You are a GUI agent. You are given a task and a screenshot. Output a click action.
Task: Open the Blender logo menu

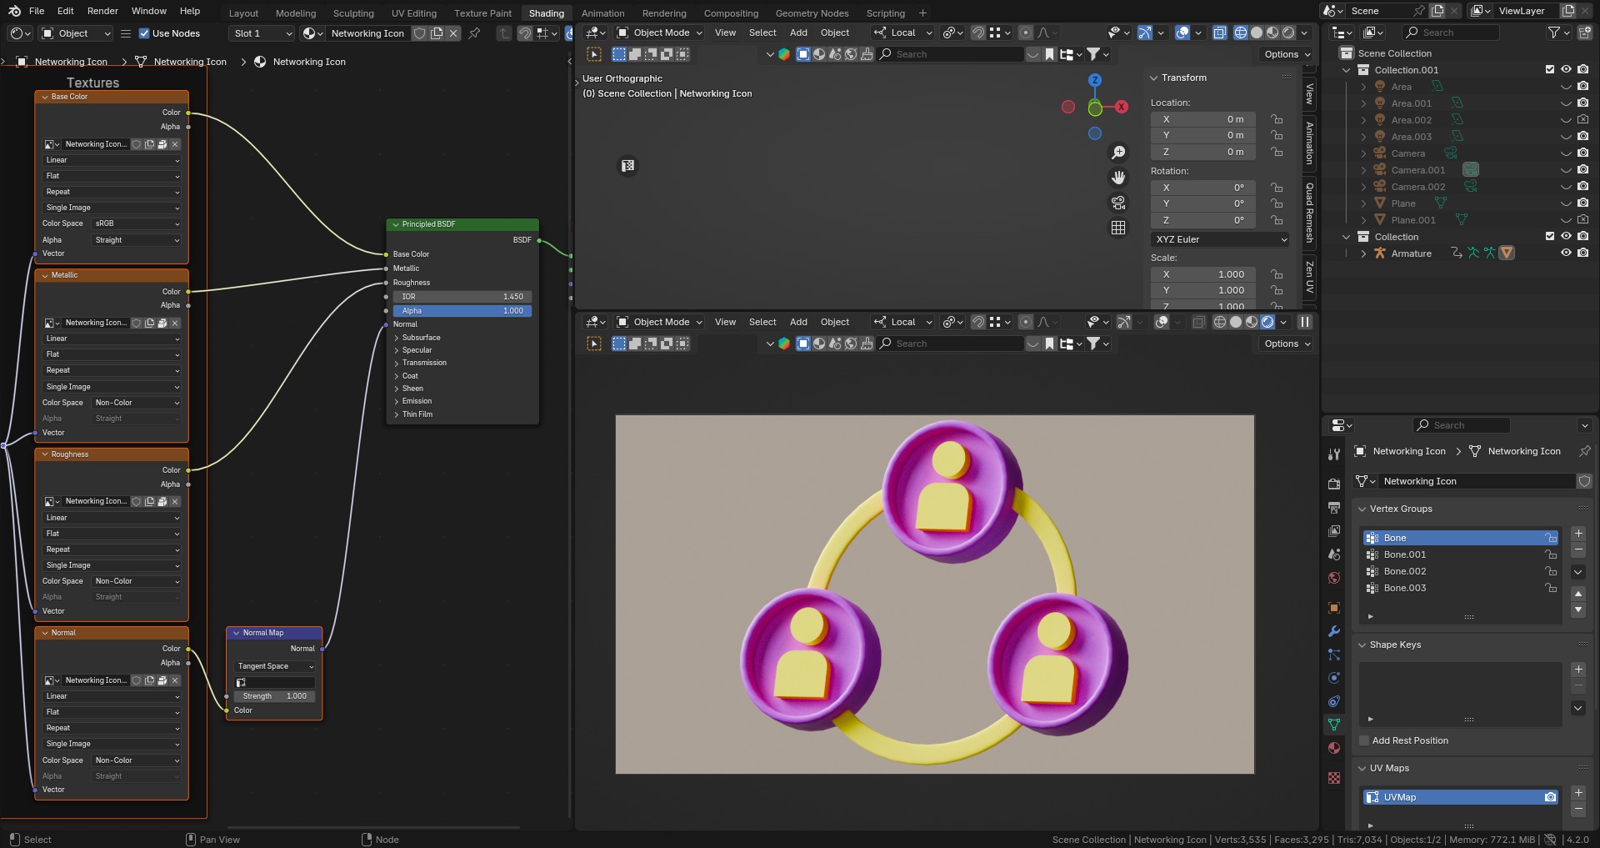click(x=14, y=11)
